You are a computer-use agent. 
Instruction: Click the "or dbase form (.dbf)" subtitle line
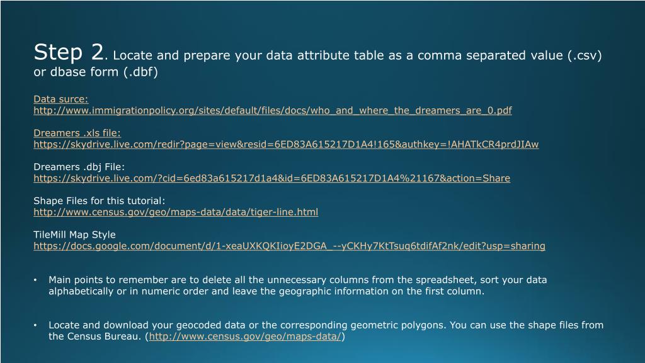coord(96,72)
